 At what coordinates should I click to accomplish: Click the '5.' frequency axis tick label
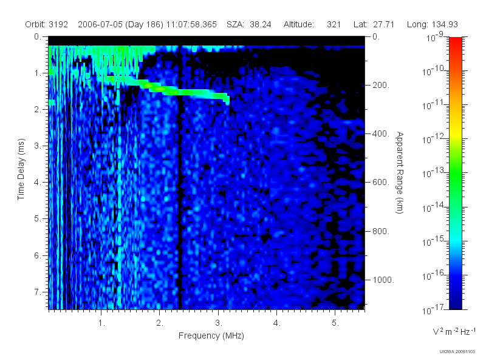335,323
